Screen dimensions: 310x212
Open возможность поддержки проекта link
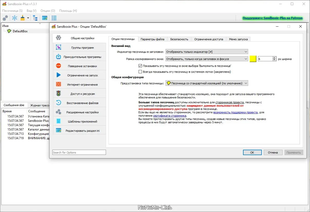tap(235, 112)
